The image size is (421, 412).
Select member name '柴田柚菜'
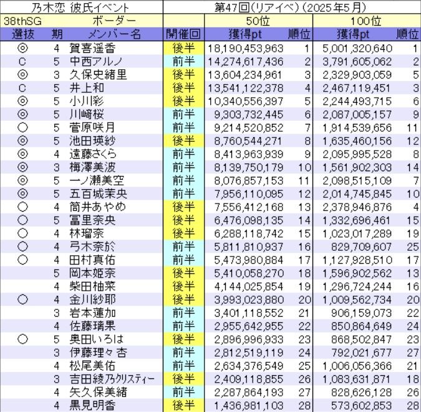point(92,286)
